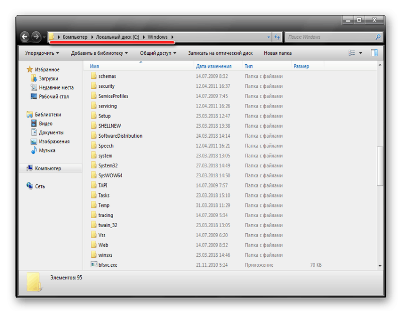Expand the Добавить в библиотеку dropdown
This screenshot has width=402, height=314.
tap(99, 53)
